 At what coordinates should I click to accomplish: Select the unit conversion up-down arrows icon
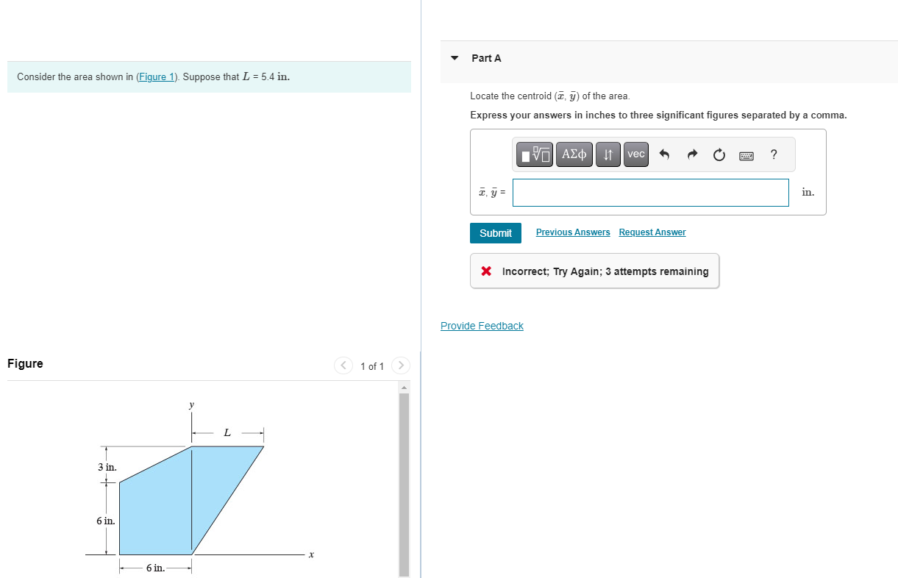[607, 154]
